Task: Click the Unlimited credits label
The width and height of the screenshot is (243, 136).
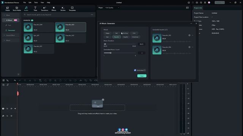Action: click(x=140, y=70)
